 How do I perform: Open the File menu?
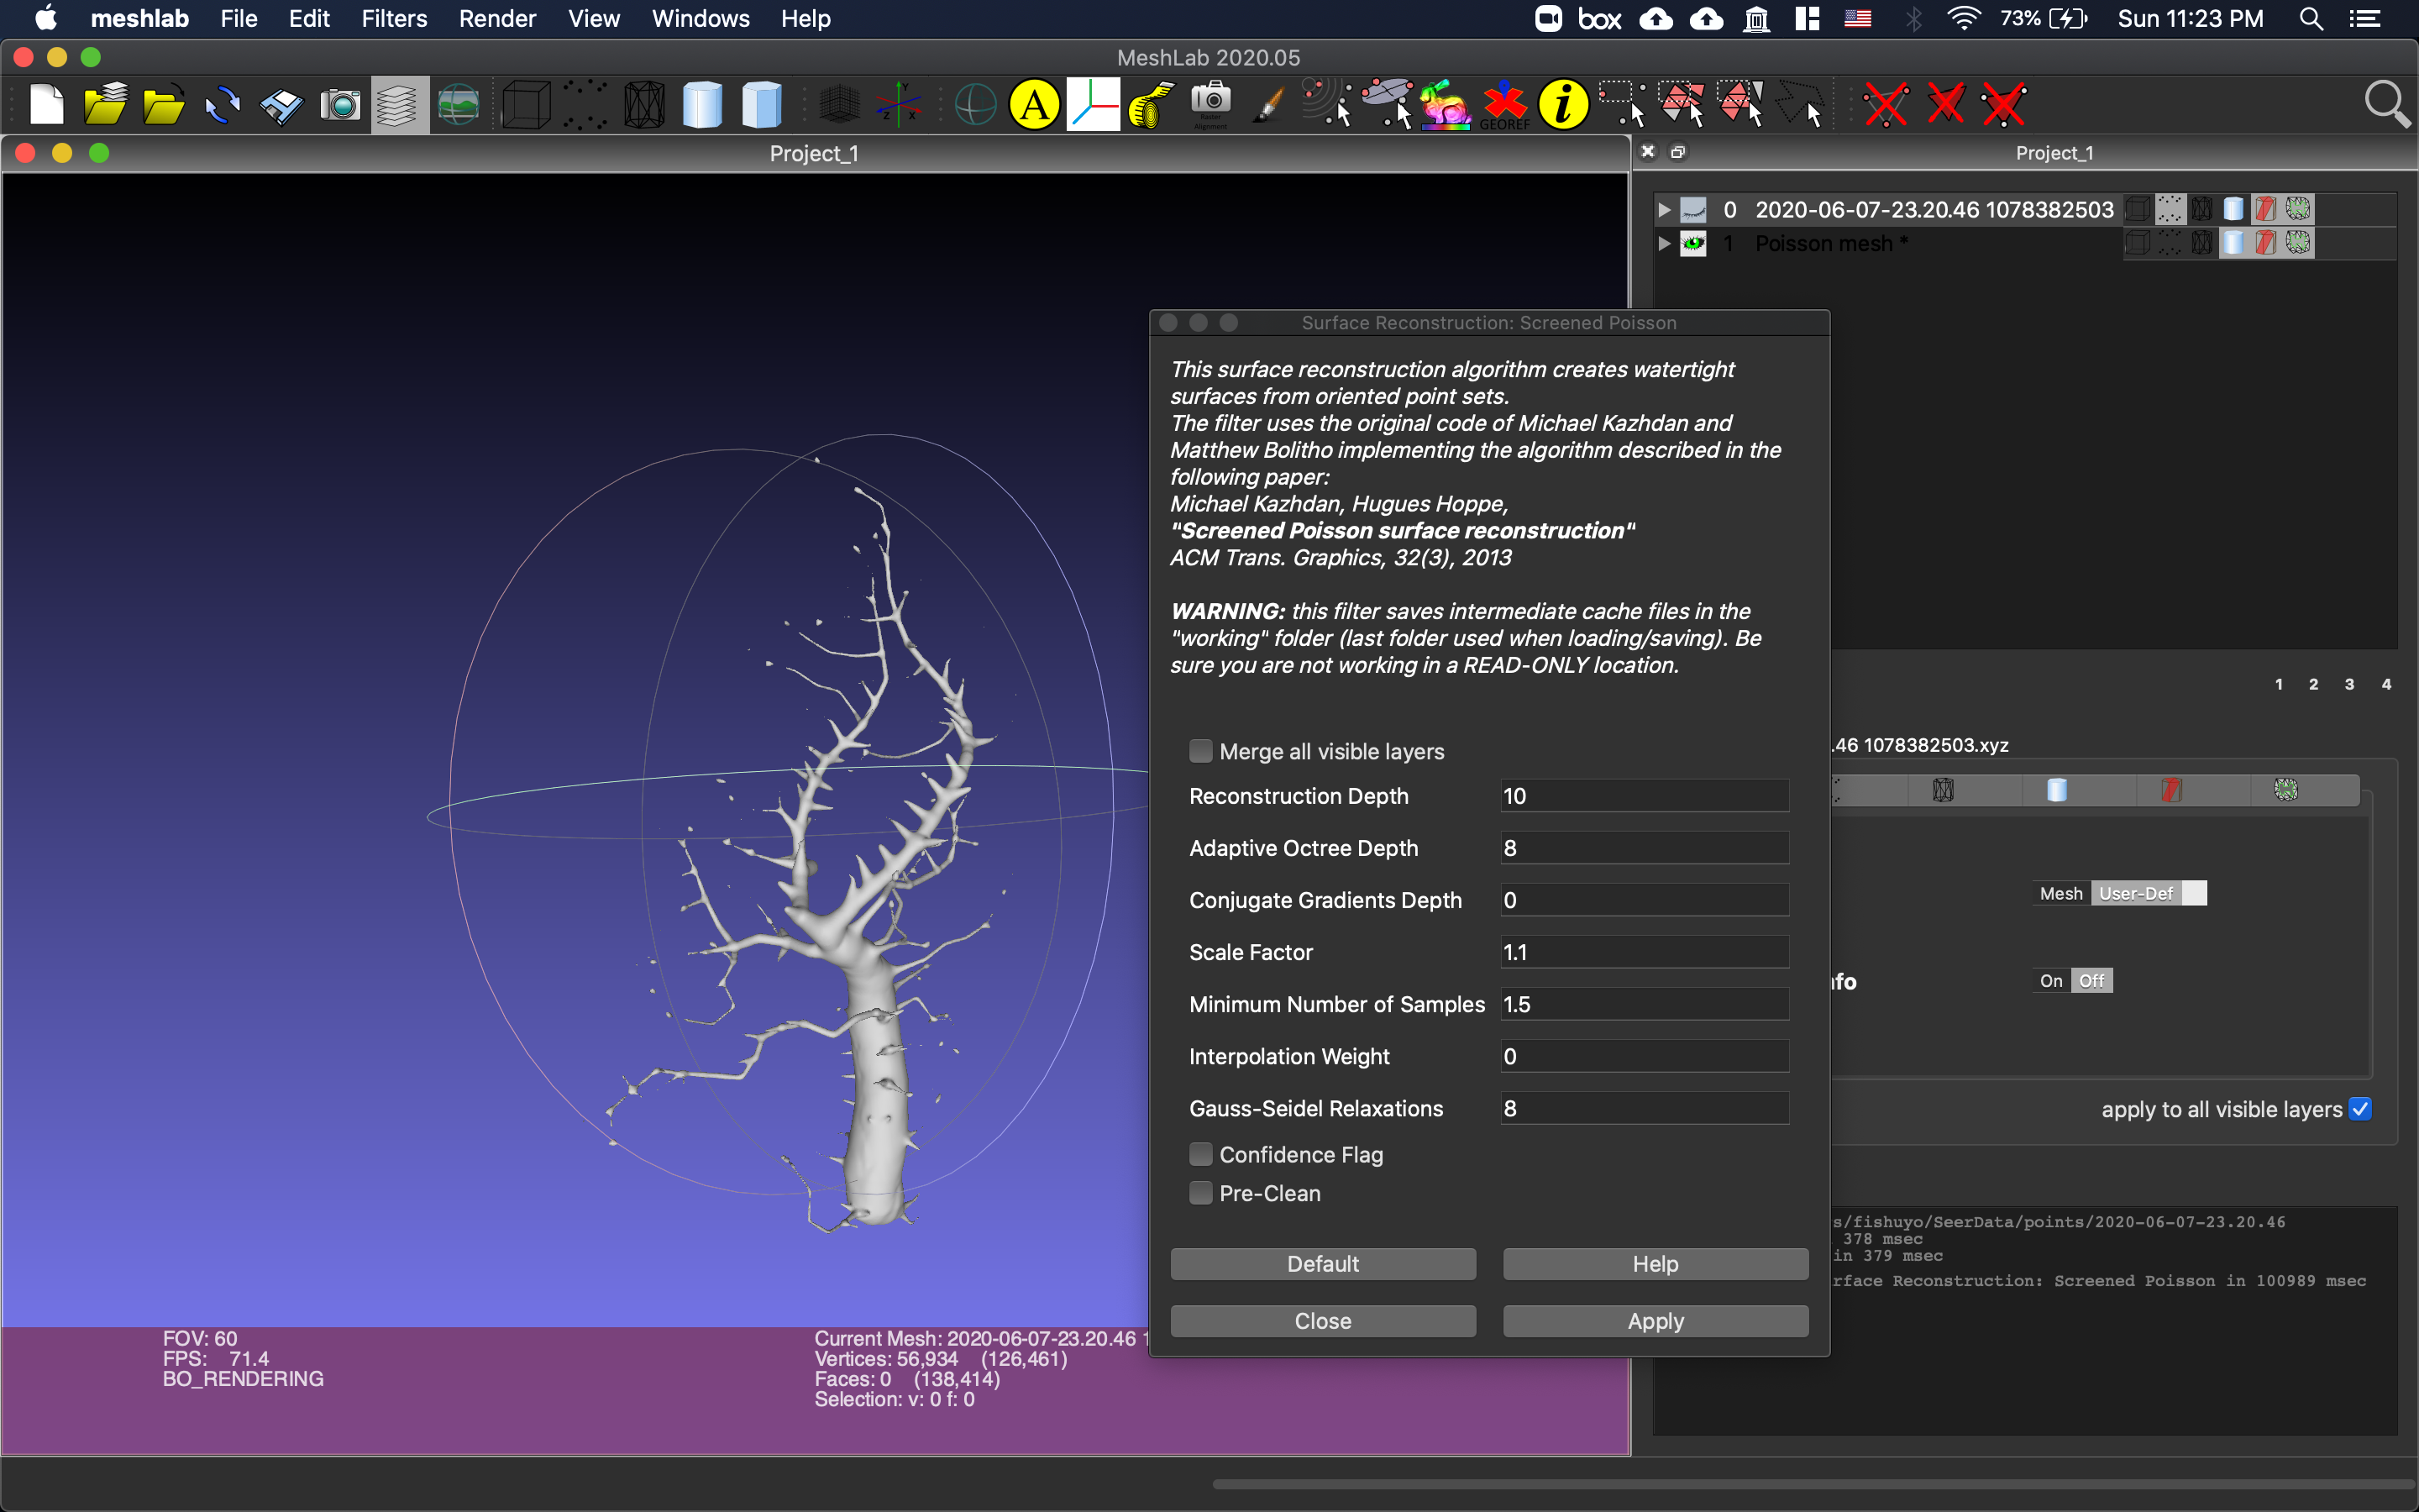pyautogui.click(x=239, y=18)
